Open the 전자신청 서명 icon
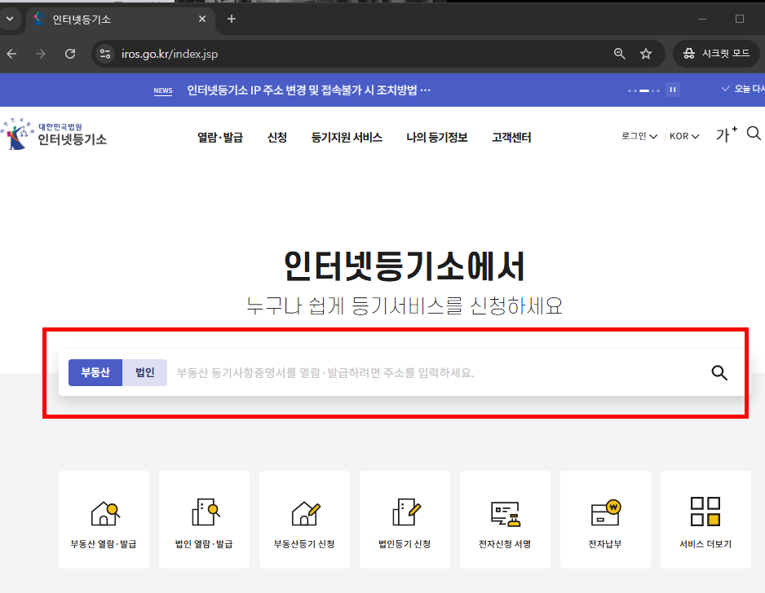 point(505,519)
